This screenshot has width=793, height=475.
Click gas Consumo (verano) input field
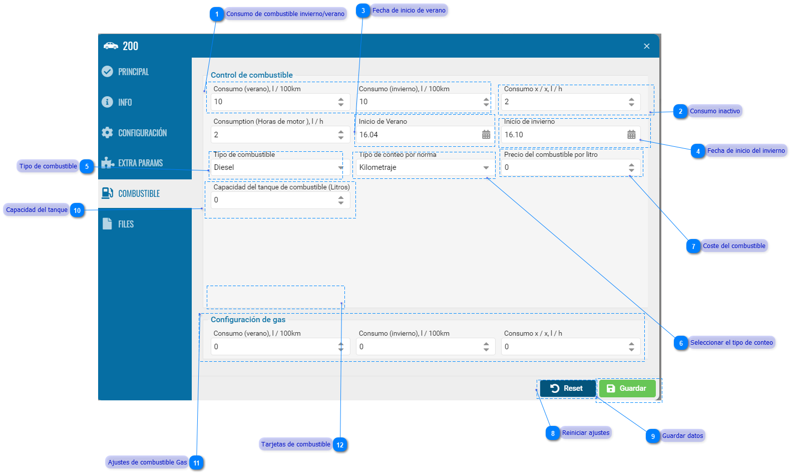click(x=280, y=347)
